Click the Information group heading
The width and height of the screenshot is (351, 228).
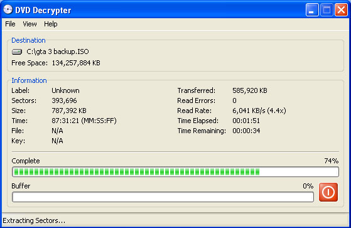click(x=29, y=80)
